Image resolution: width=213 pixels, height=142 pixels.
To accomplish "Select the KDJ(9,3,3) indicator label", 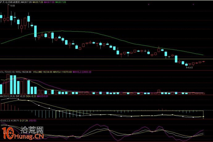I will (6, 120).
